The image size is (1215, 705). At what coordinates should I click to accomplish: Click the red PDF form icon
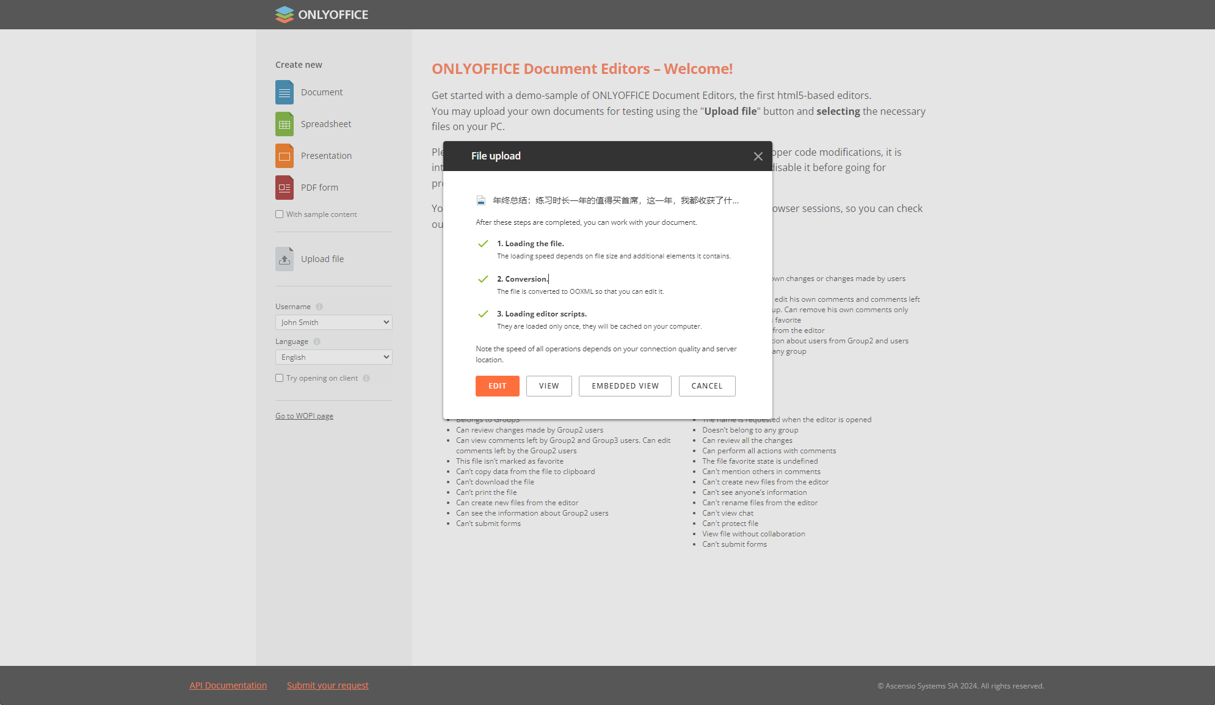[285, 188]
